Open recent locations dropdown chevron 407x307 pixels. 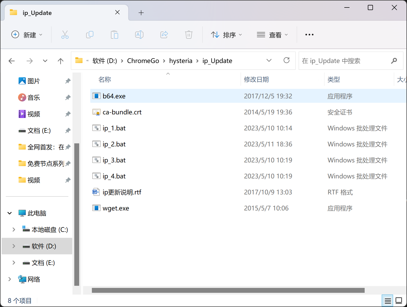tap(45, 61)
